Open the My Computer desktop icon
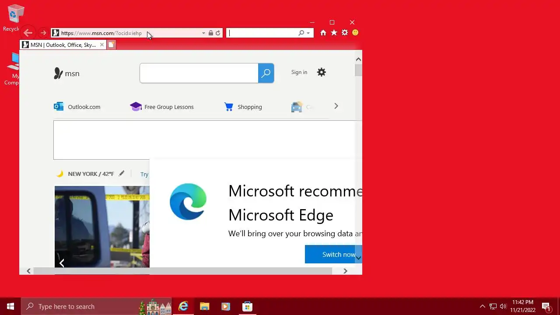Image resolution: width=560 pixels, height=315 pixels. 12,69
